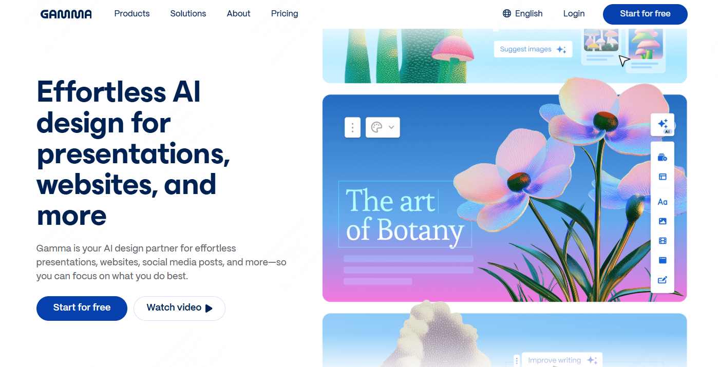Click the three-dot handle near Improve writing
Image resolution: width=718 pixels, height=367 pixels.
517,360
